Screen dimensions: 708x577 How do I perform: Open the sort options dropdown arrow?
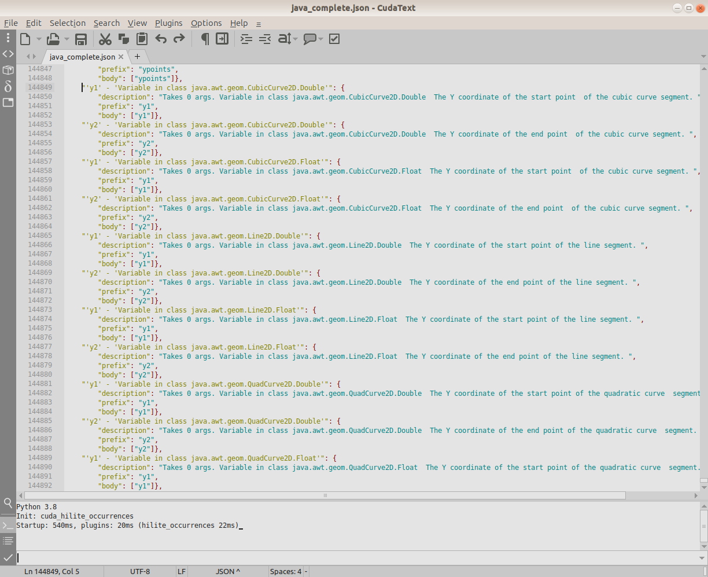click(x=295, y=39)
